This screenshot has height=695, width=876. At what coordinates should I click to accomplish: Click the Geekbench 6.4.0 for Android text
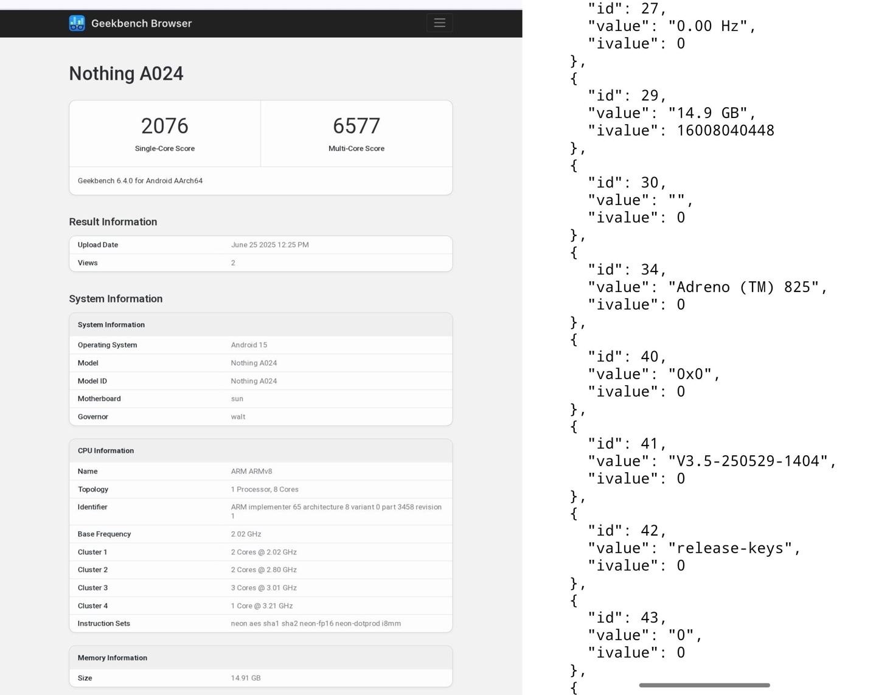[140, 181]
